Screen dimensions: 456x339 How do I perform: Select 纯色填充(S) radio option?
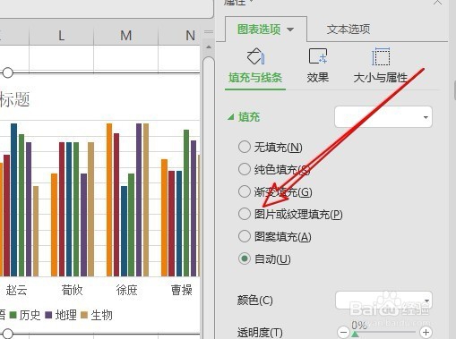coord(245,169)
